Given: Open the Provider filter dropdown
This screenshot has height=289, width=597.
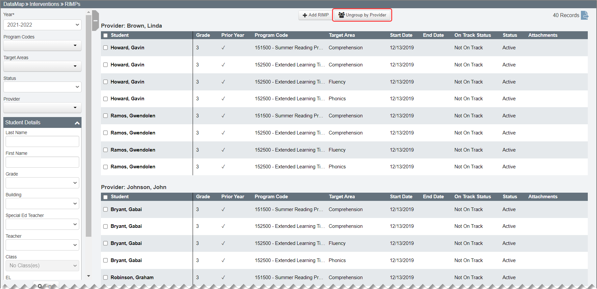Looking at the screenshot, I should coord(42,108).
